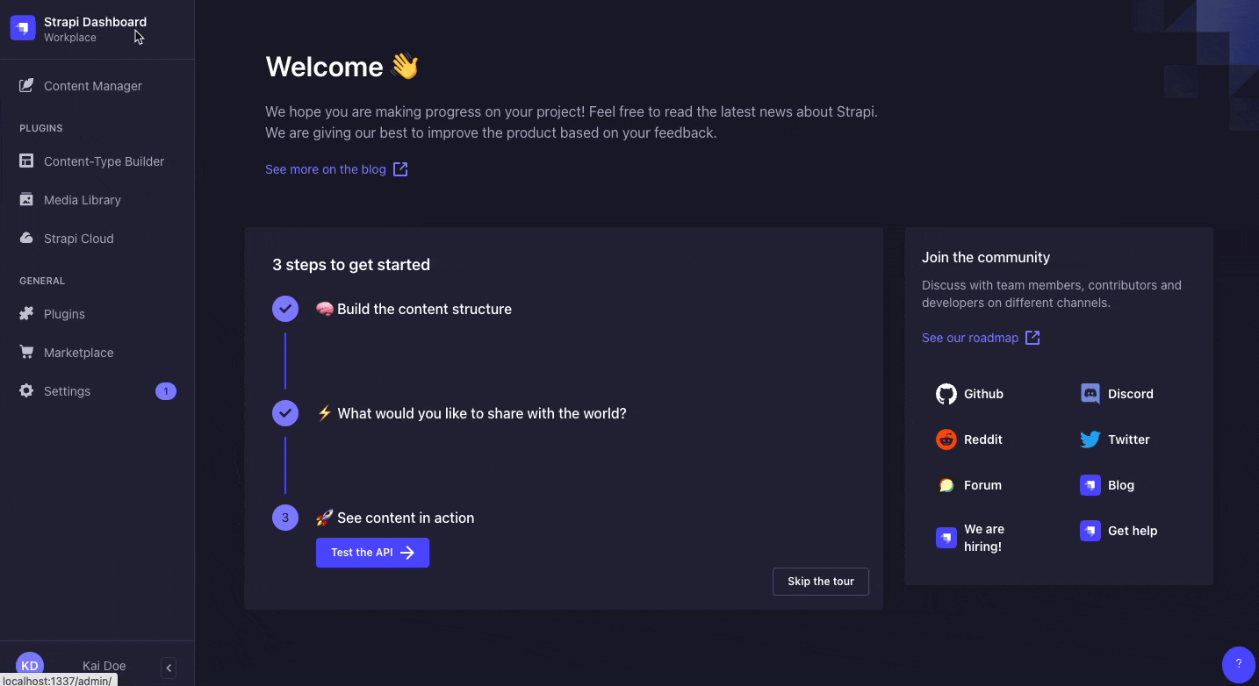The image size is (1259, 686).
Task: Open the Content Manager tab
Action: tap(92, 86)
